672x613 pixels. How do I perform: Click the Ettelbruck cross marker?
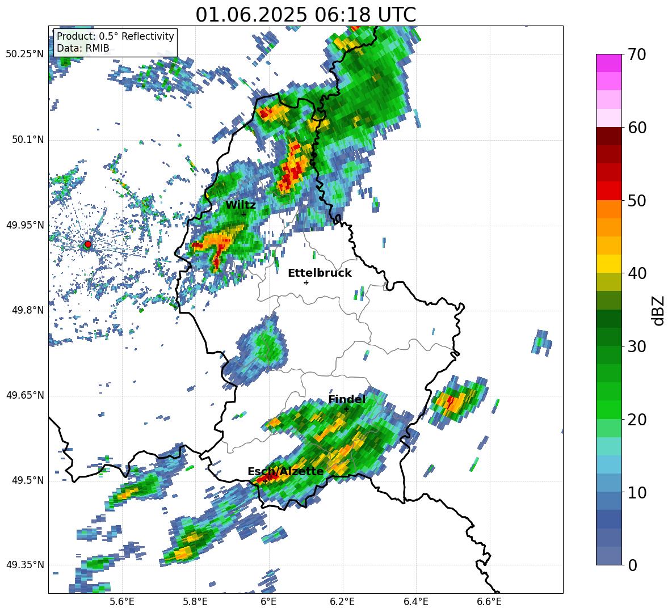pyautogui.click(x=306, y=282)
